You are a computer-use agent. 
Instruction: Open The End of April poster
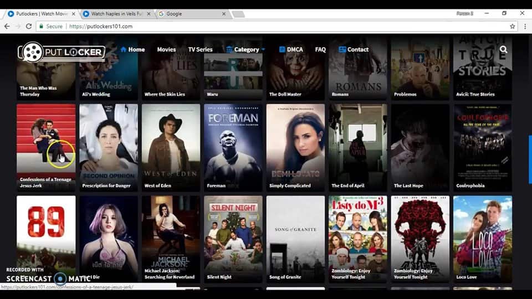tap(358, 147)
